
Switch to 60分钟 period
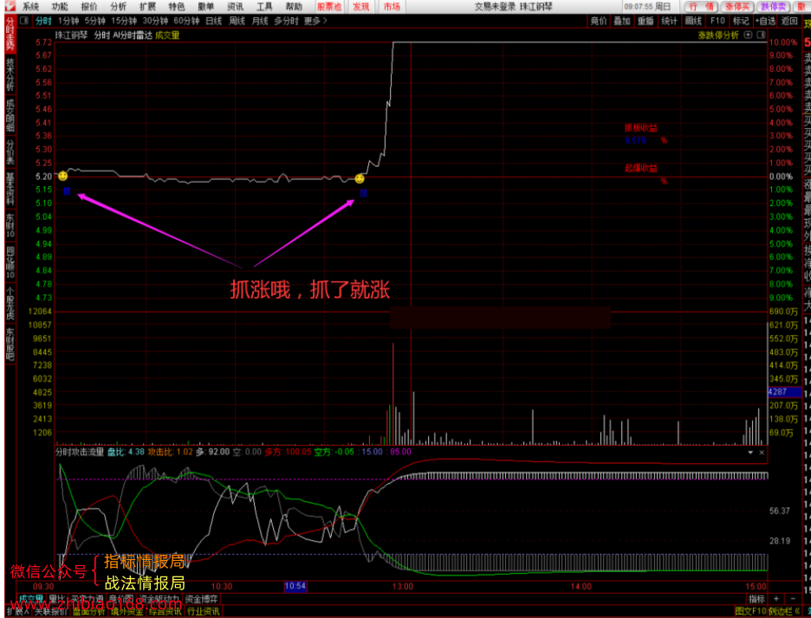tap(186, 21)
